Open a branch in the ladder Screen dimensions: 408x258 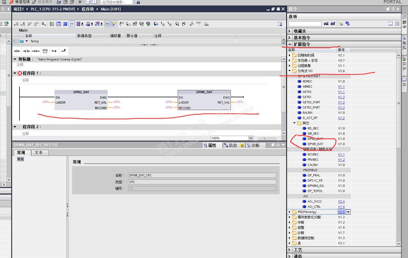tap(54, 51)
